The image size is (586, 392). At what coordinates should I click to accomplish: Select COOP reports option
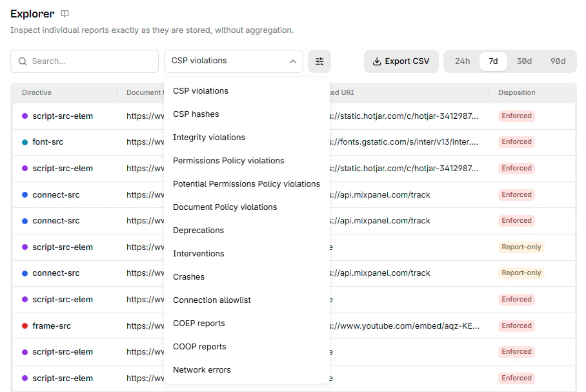point(247,346)
